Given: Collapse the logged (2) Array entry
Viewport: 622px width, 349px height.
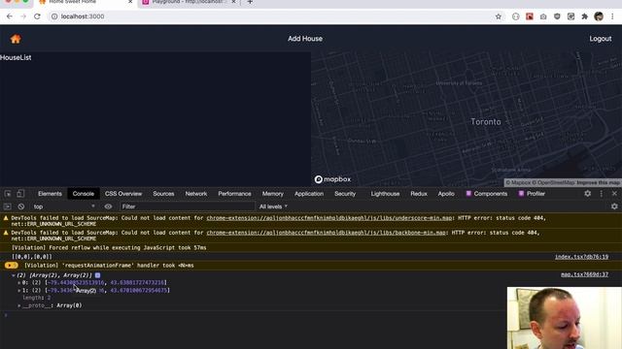Looking at the screenshot, I should [14, 275].
